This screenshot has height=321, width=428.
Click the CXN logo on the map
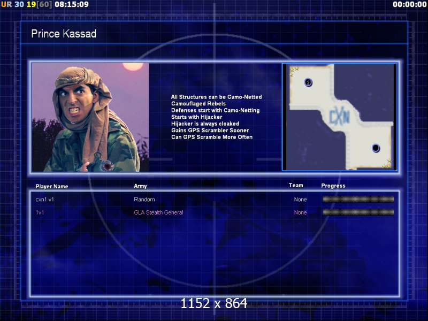(339, 117)
